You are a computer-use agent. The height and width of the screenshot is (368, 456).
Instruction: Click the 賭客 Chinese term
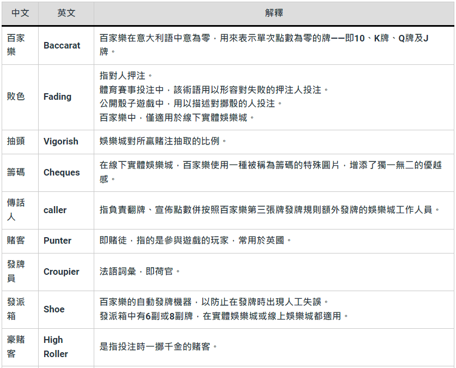pos(16,240)
